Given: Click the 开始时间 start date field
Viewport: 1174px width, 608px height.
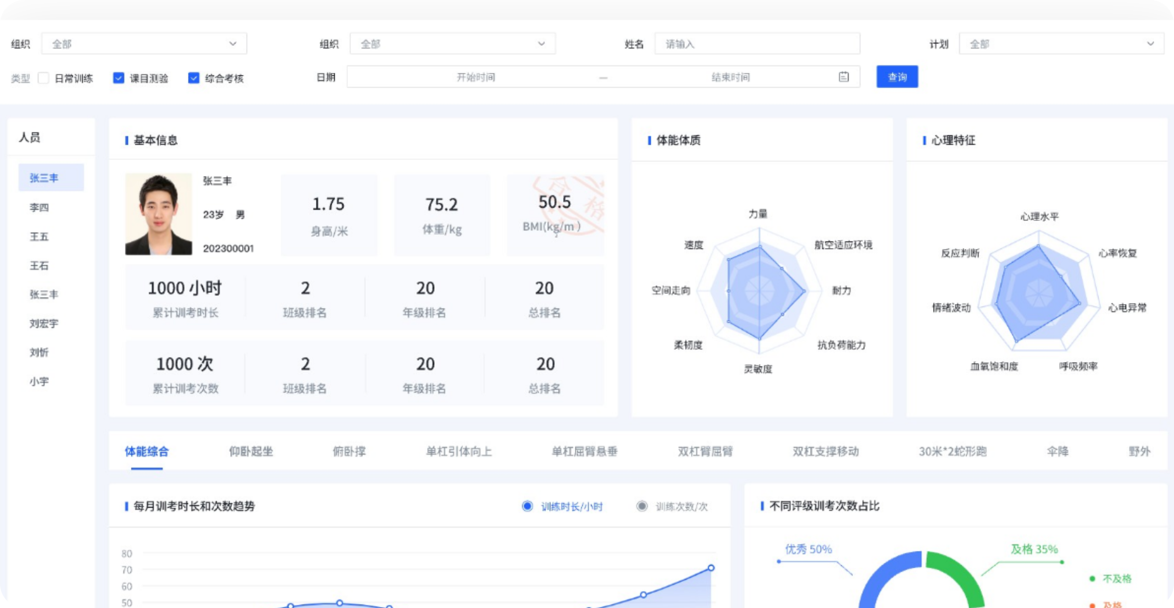Looking at the screenshot, I should [x=475, y=77].
